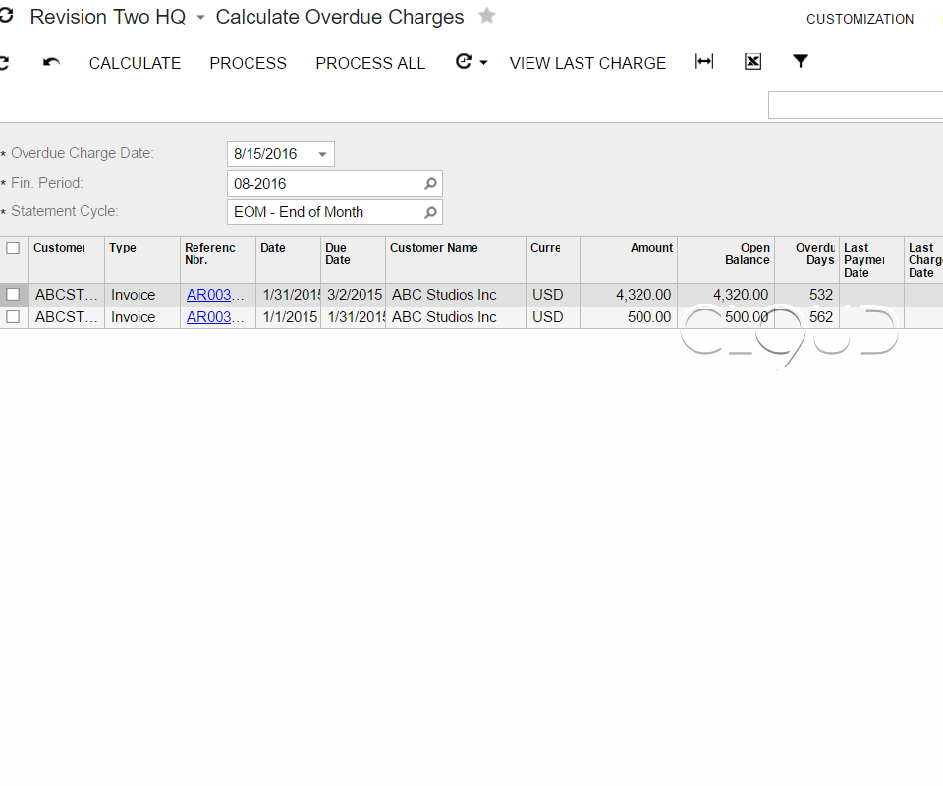The image size is (943, 786).
Task: Open Fin. Period lookup magnifier
Action: [430, 184]
